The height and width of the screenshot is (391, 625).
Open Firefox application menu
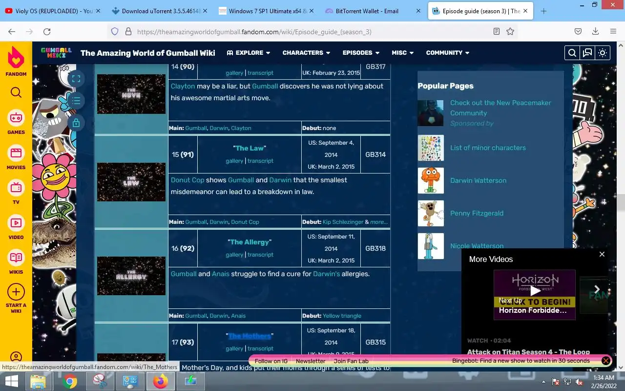pyautogui.click(x=613, y=31)
